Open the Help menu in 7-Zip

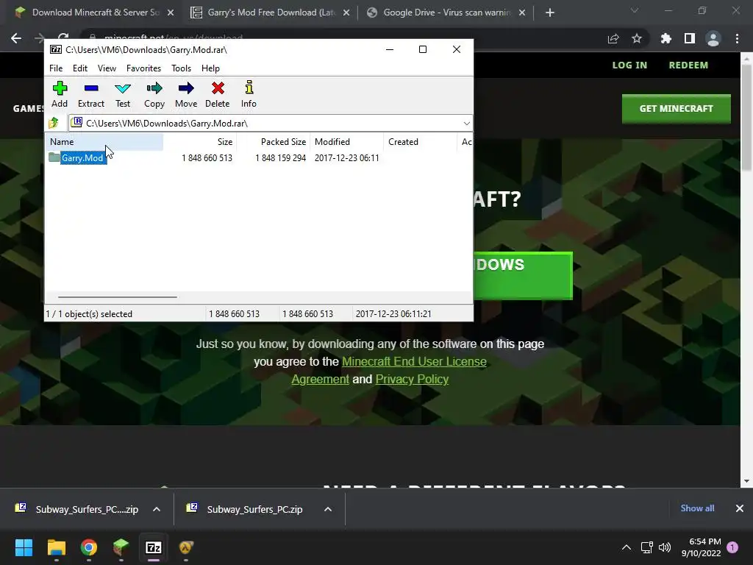point(210,68)
